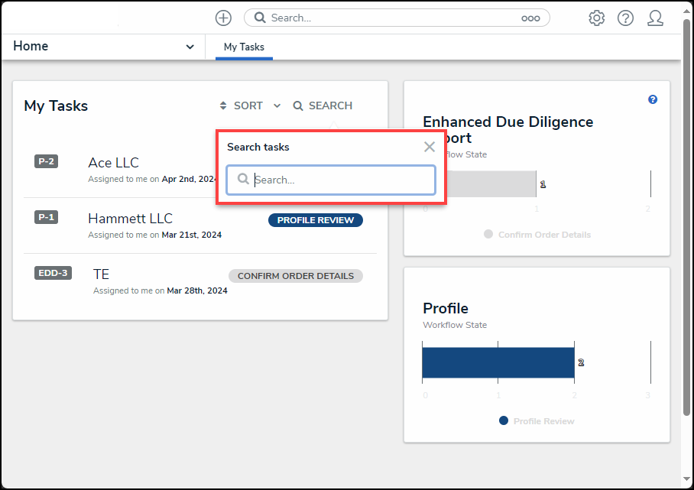Open the help question mark icon

[625, 18]
